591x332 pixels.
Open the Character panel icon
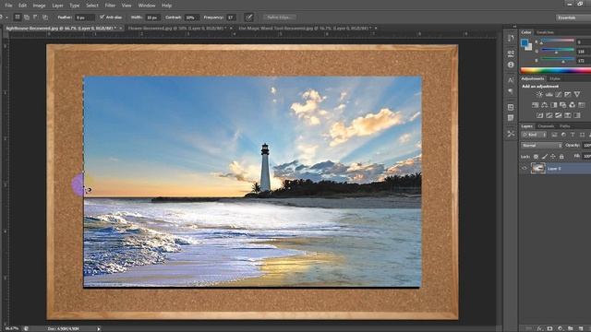point(511,80)
